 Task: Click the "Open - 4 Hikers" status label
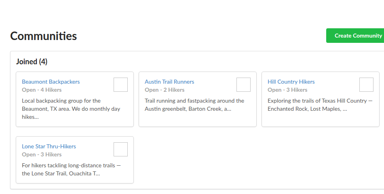[42, 90]
